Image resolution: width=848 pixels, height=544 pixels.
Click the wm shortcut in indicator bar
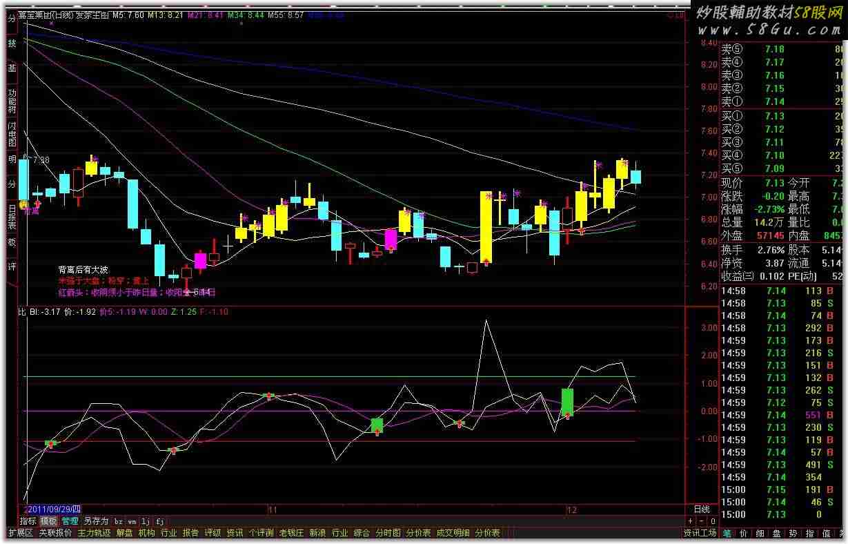(x=132, y=521)
